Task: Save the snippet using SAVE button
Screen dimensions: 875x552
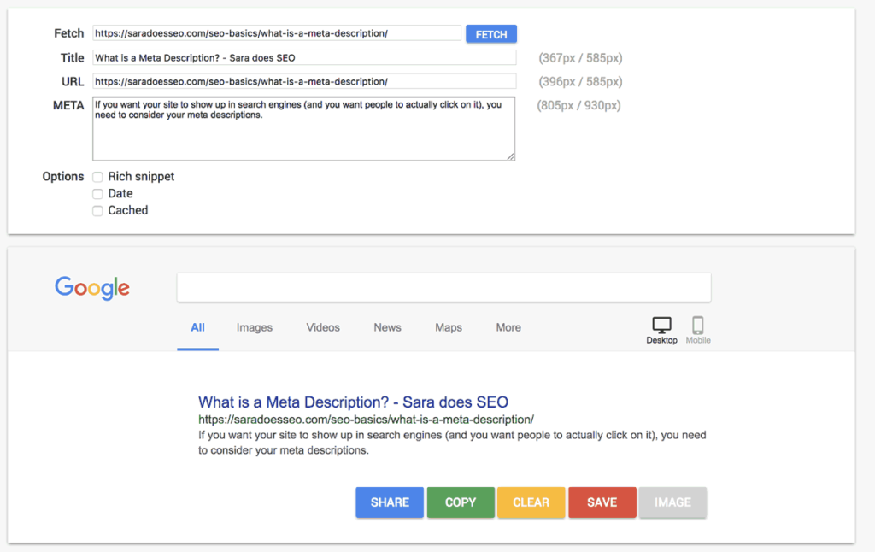Action: point(602,502)
